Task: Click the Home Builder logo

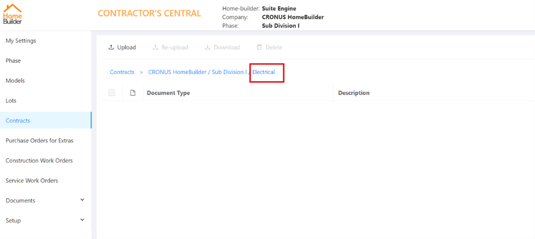Action: 13,14
